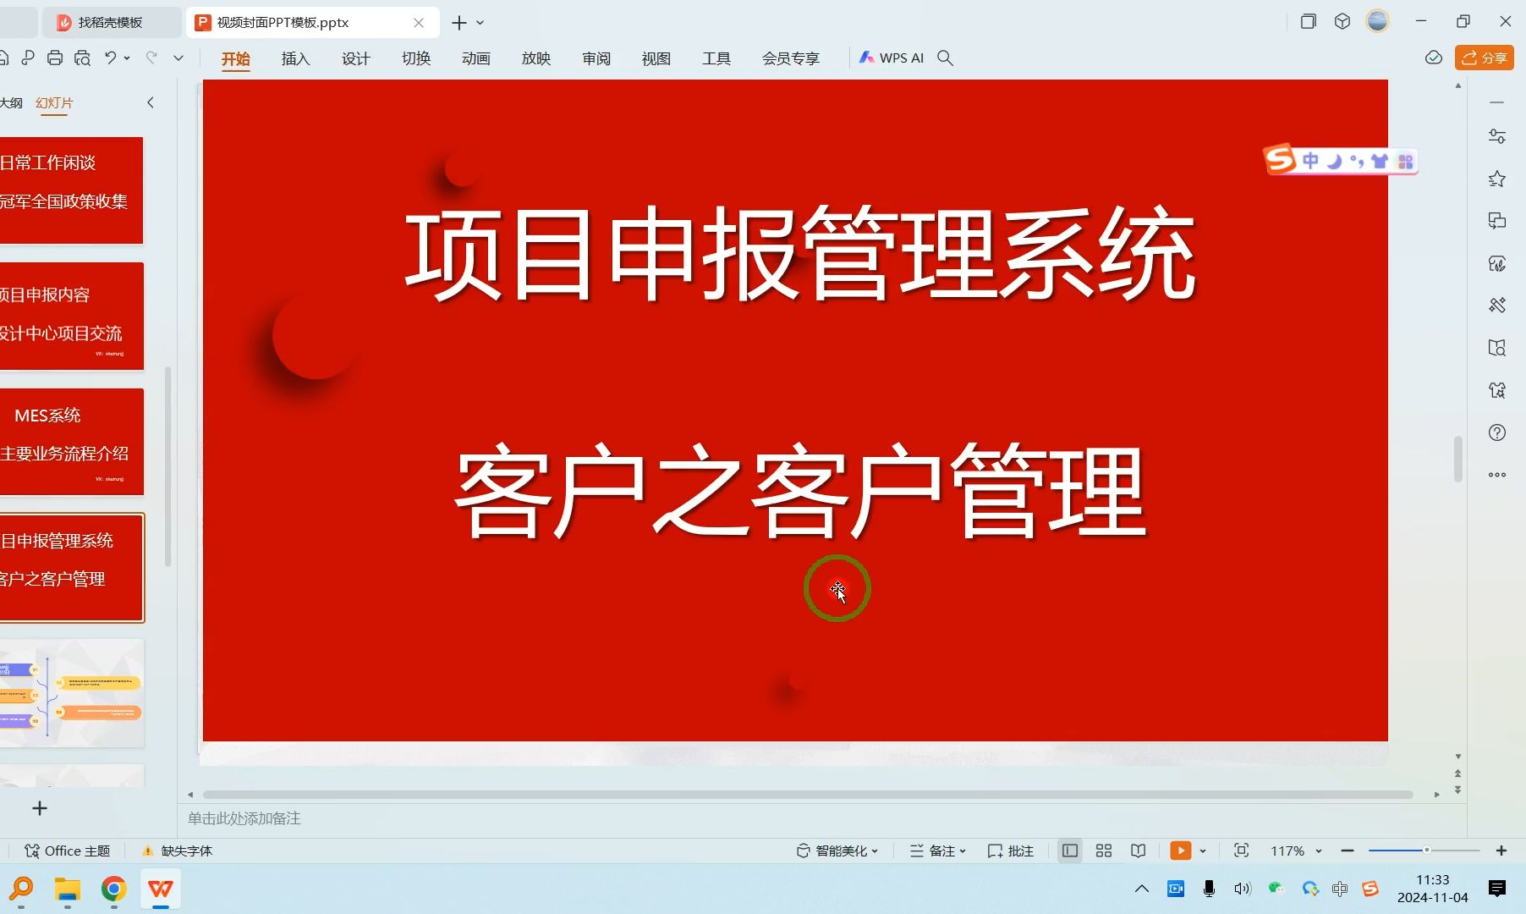Viewport: 1526px width, 914px height.
Task: Click the WeChat icon in system tray
Action: [1276, 889]
